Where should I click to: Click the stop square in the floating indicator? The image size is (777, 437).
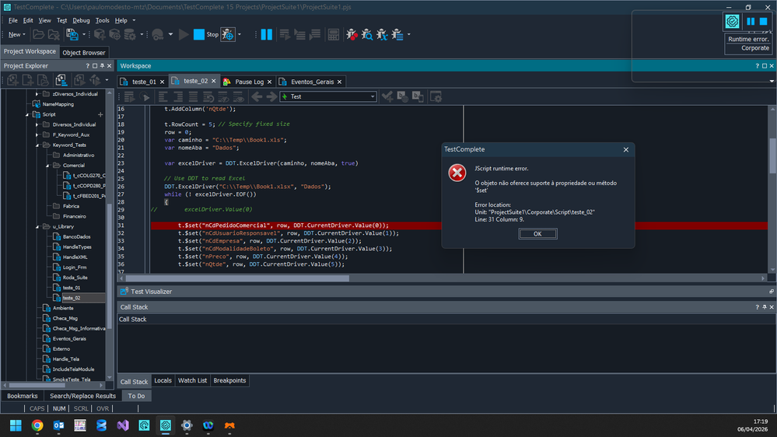[764, 22]
